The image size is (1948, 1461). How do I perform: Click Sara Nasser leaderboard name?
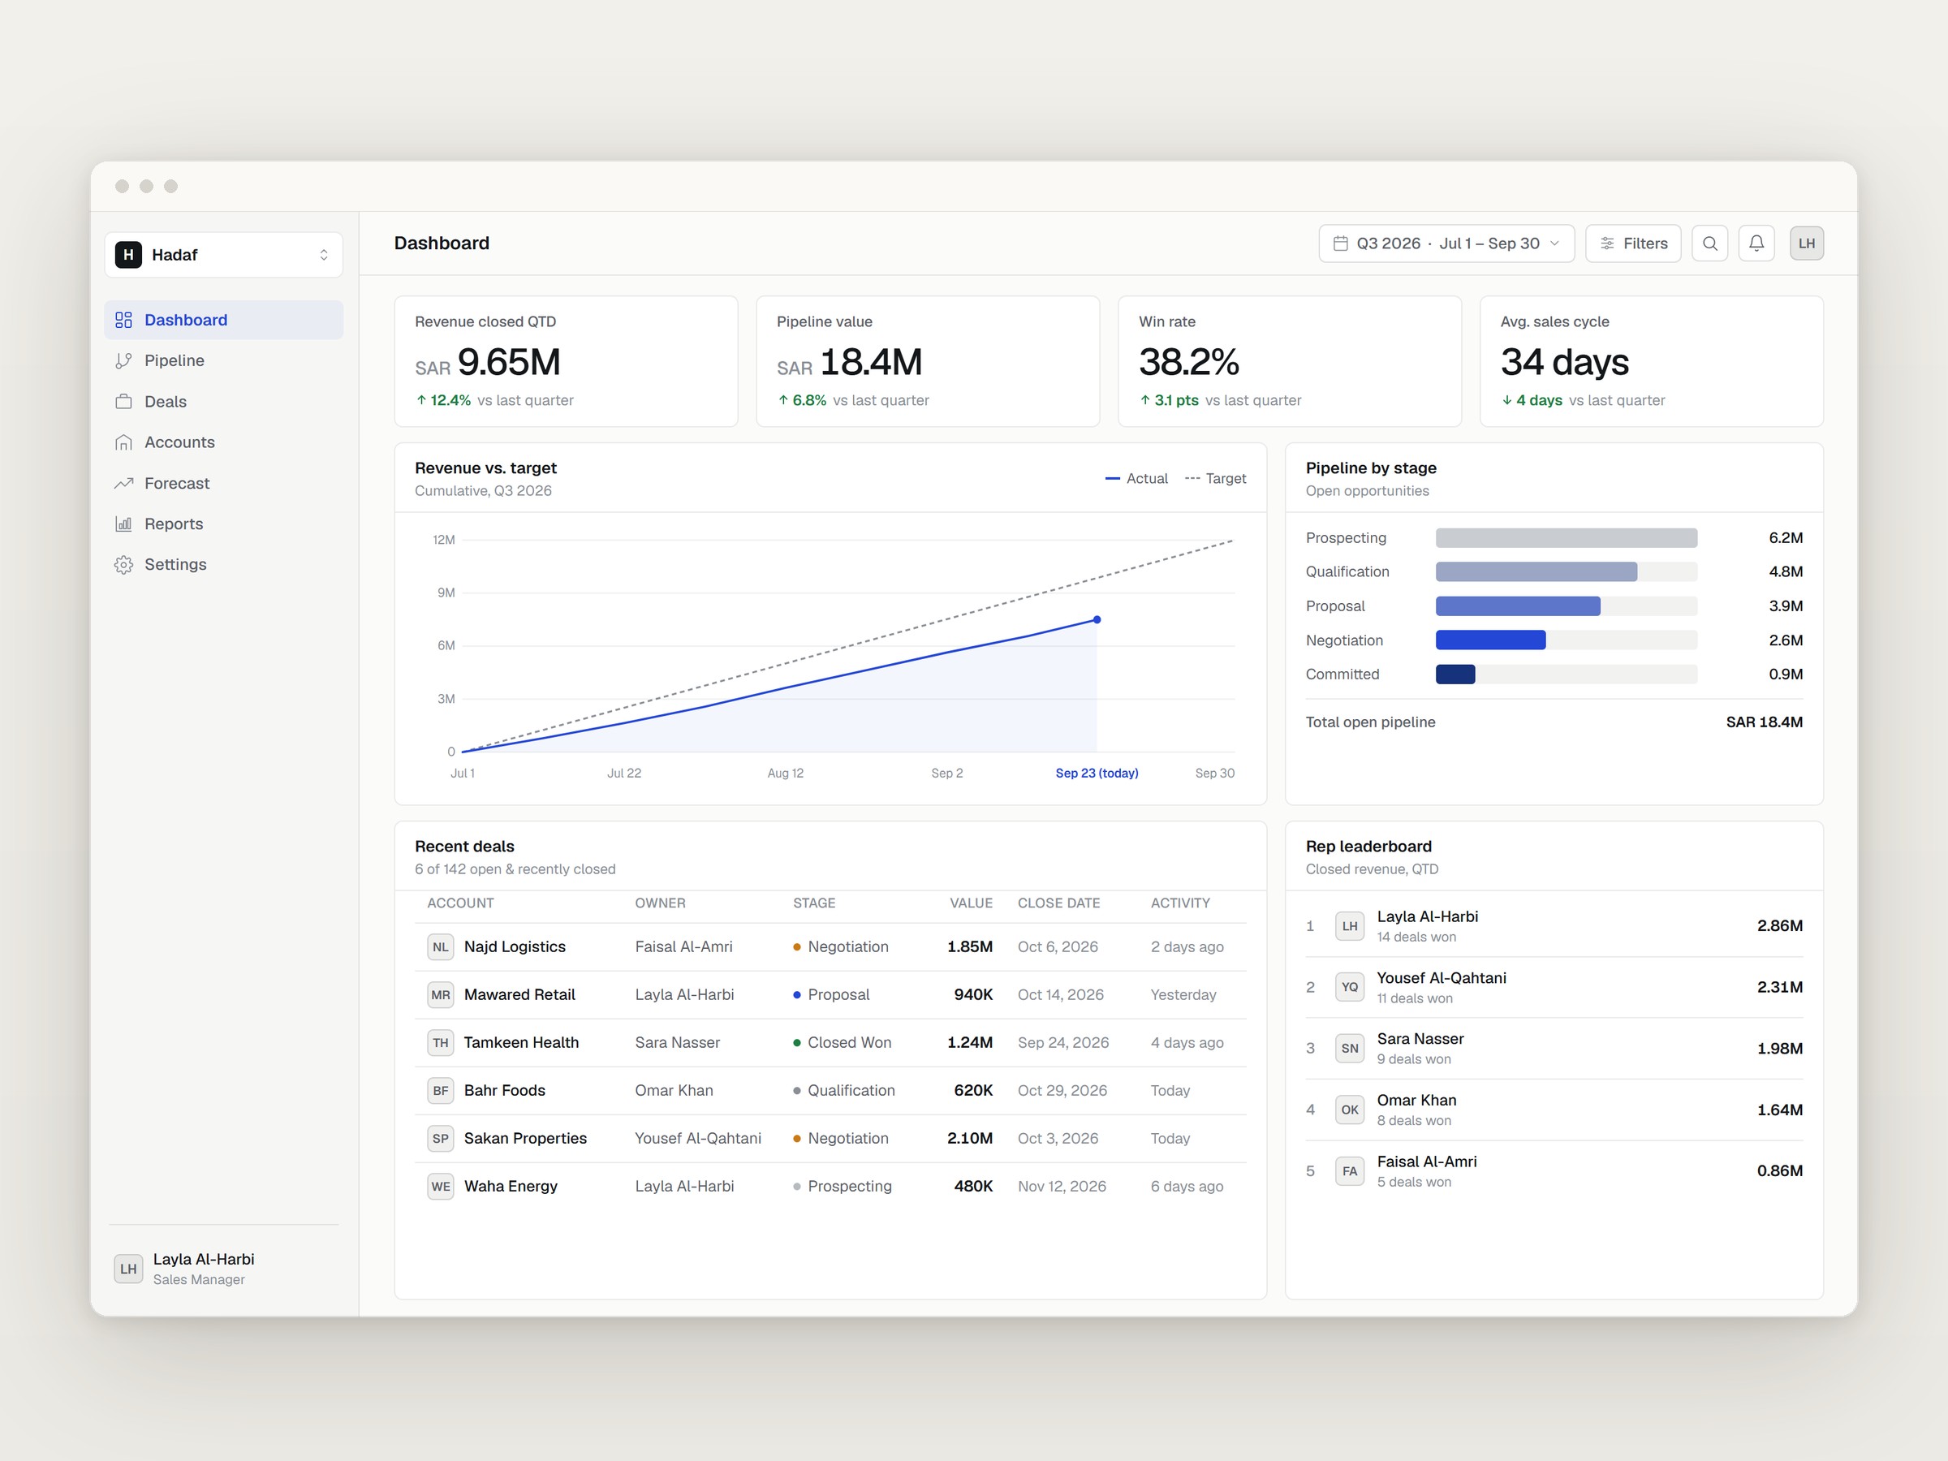[x=1420, y=1039]
